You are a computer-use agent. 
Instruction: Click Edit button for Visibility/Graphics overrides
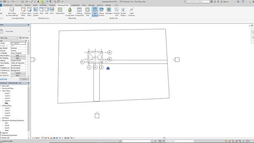pos(18,56)
